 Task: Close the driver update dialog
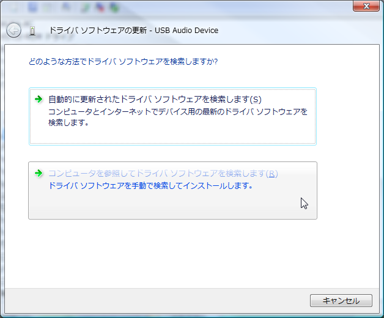pos(366,6)
